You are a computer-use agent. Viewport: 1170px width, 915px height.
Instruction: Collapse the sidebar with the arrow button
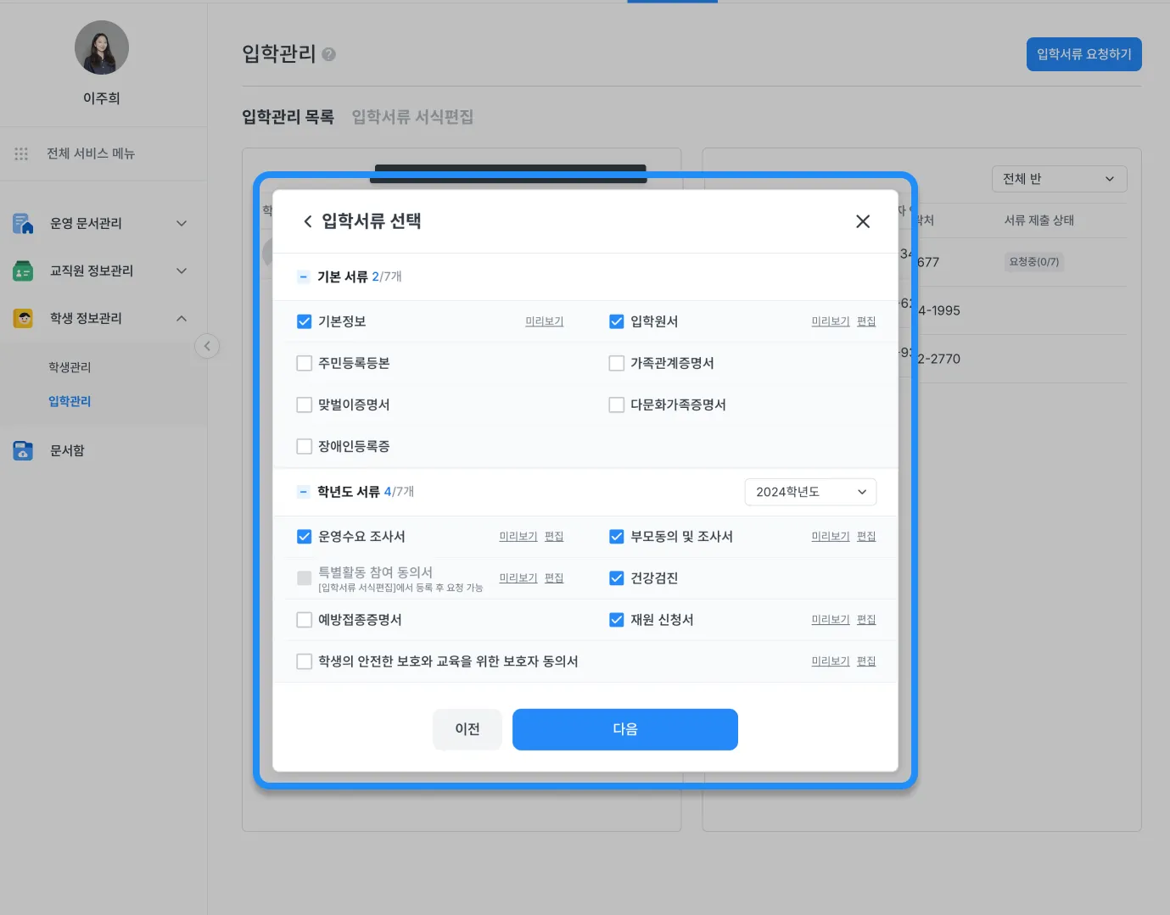(x=207, y=346)
